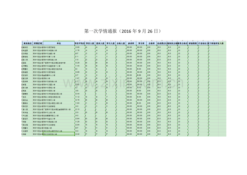Select the 南宁市金光小学 cell

point(59,119)
